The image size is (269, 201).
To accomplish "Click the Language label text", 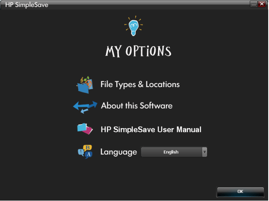I will [x=119, y=152].
